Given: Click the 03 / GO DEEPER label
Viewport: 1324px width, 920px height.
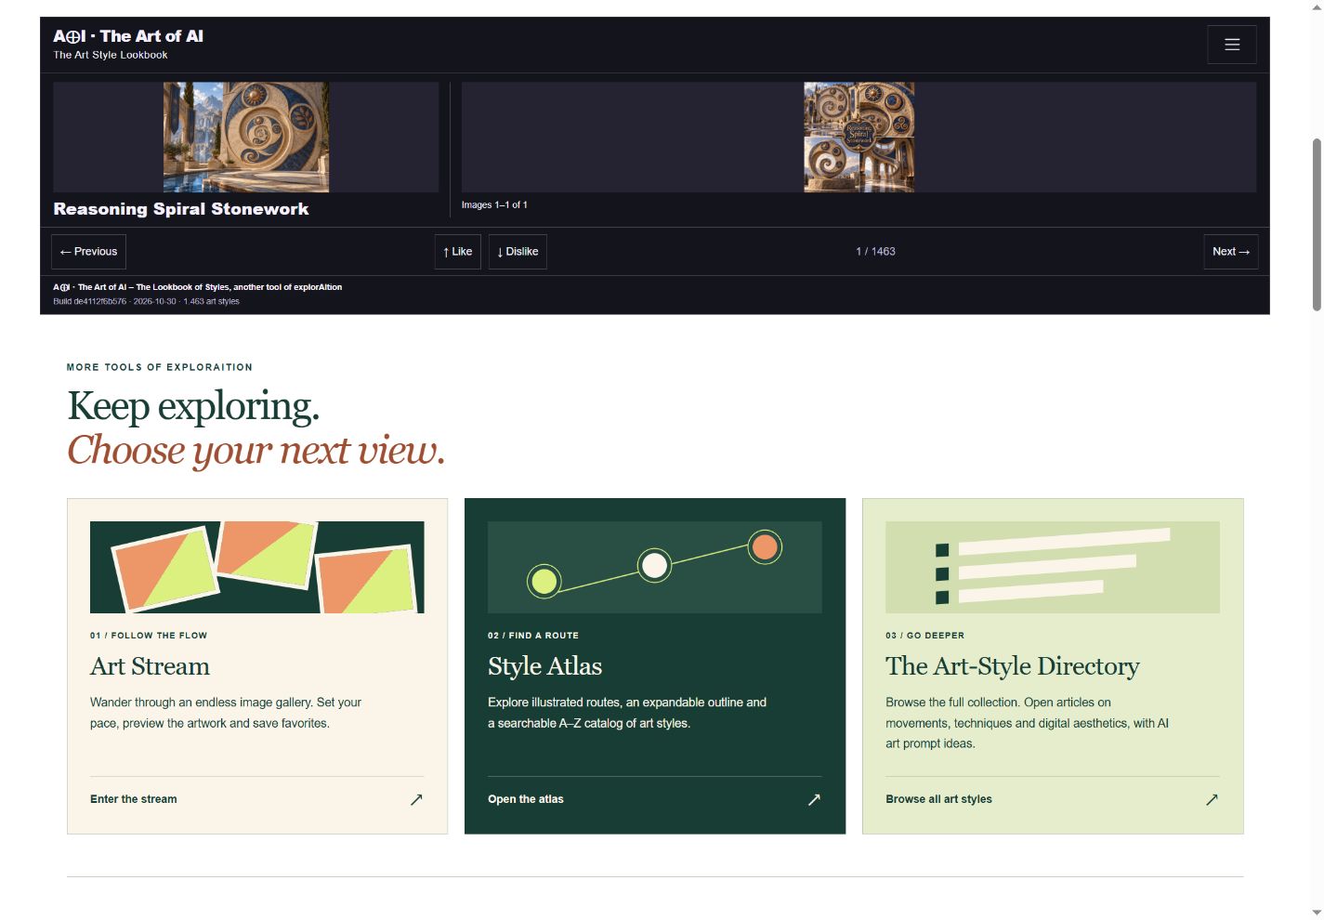Looking at the screenshot, I should [924, 636].
